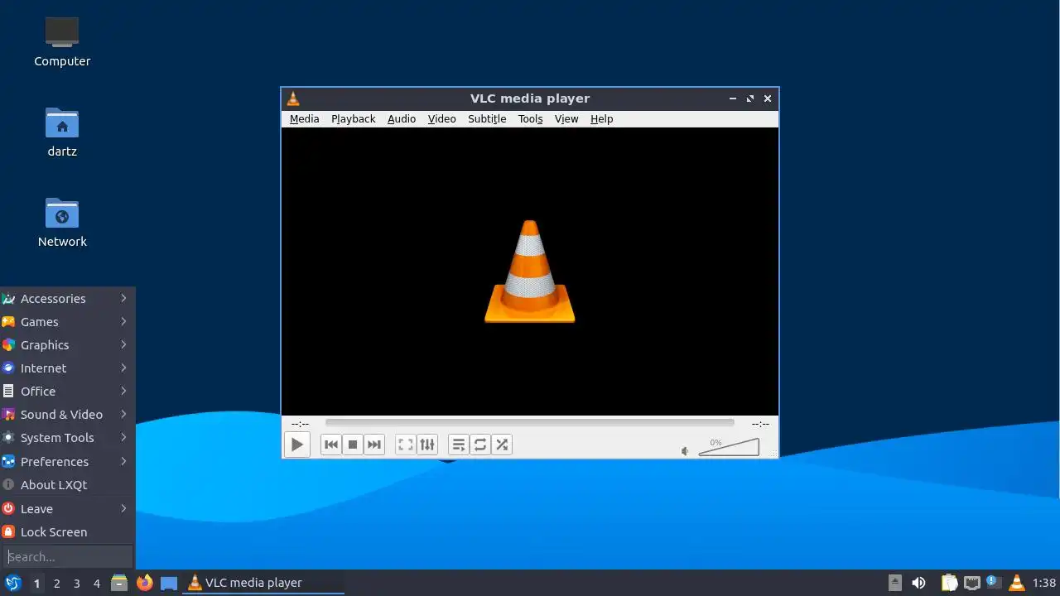Image resolution: width=1060 pixels, height=596 pixels.
Task: Switch to workspace 4
Action: [x=96, y=584]
